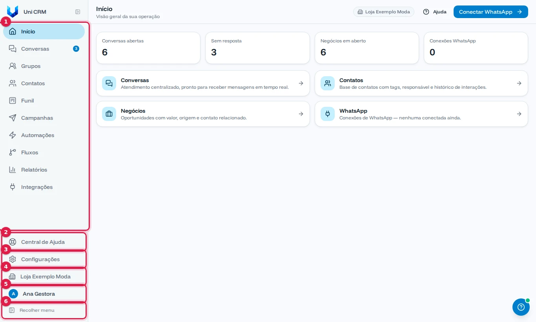Click the Conectar WhatsApp button
536x322 pixels.
(490, 12)
